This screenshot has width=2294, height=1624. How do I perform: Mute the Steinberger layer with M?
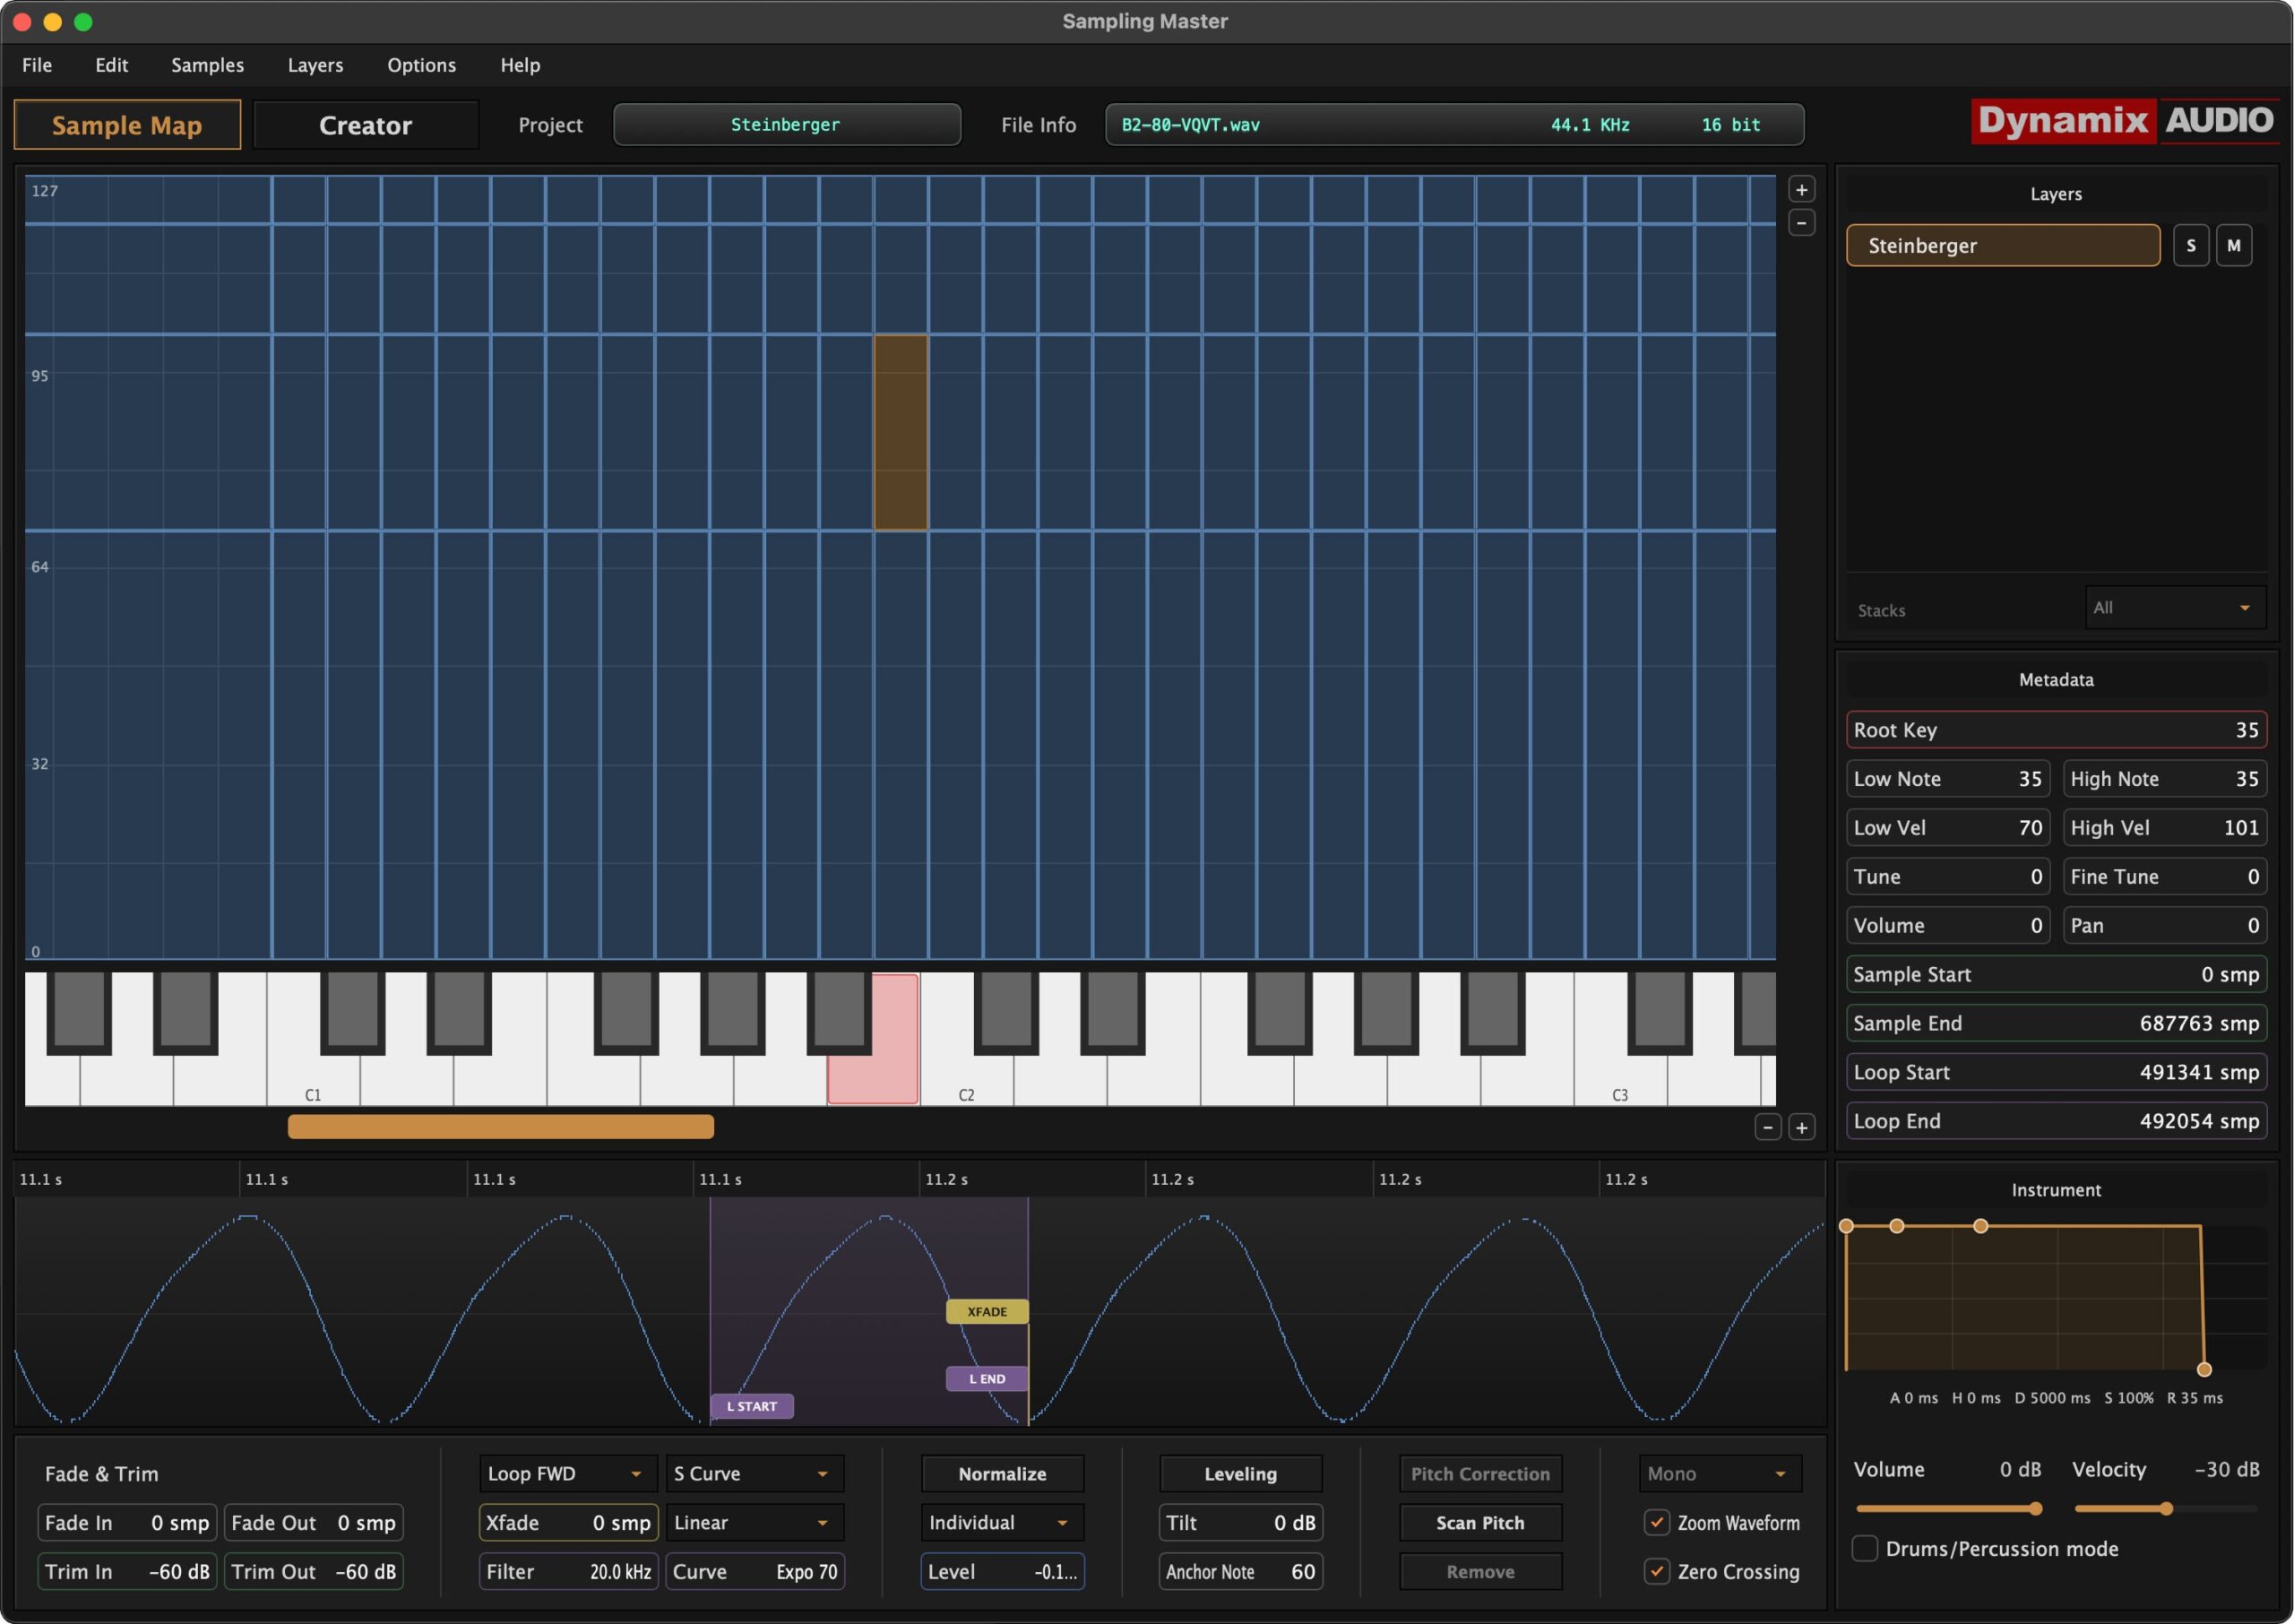click(x=2233, y=246)
